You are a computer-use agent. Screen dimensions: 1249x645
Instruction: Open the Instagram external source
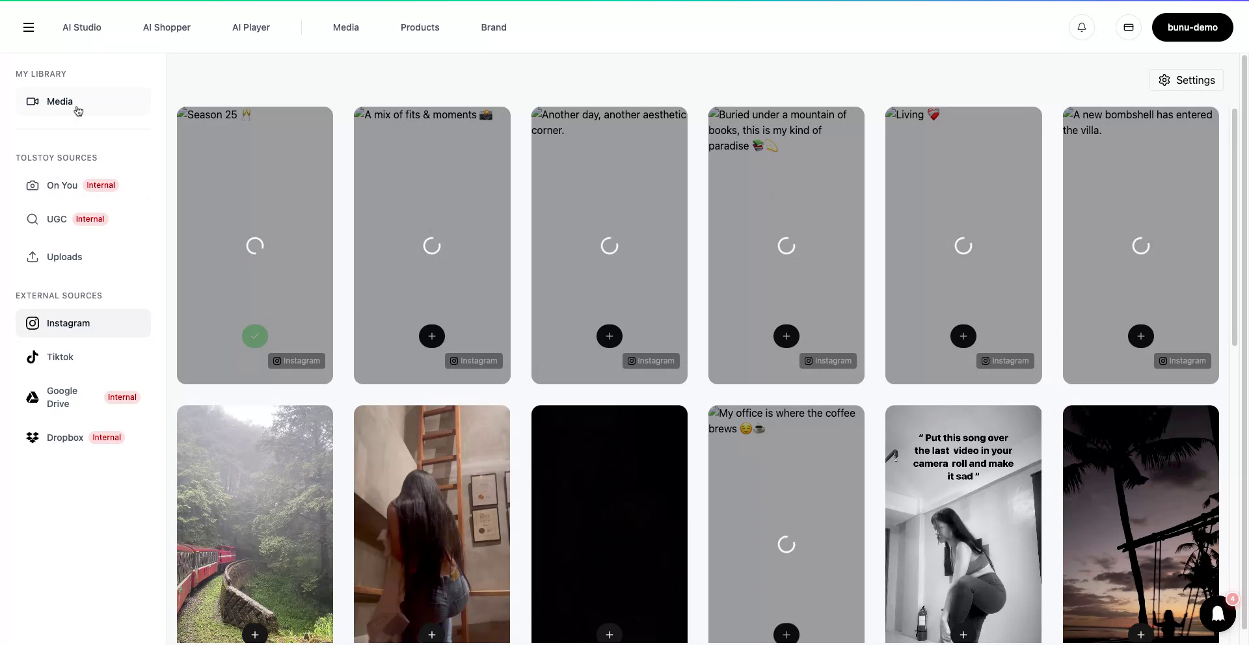[68, 323]
